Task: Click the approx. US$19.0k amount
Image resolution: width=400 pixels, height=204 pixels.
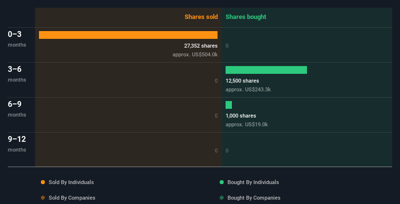Action: pos(247,124)
